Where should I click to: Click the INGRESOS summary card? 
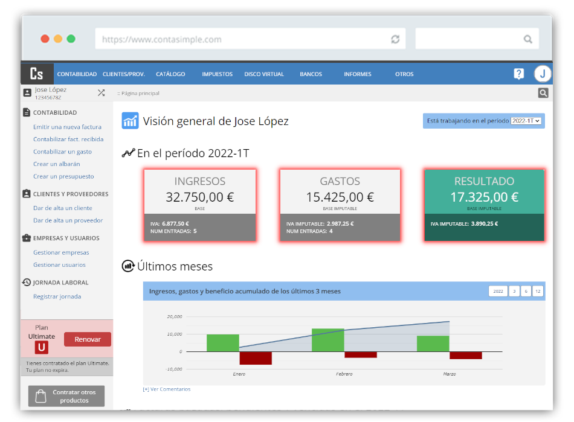click(200, 205)
